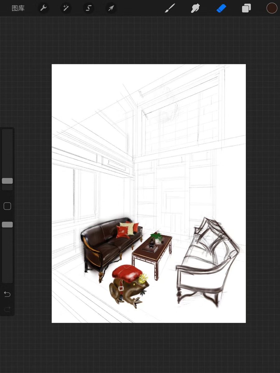Tap the coffee table on canvas
The image size is (280, 373).
pyautogui.click(x=152, y=255)
